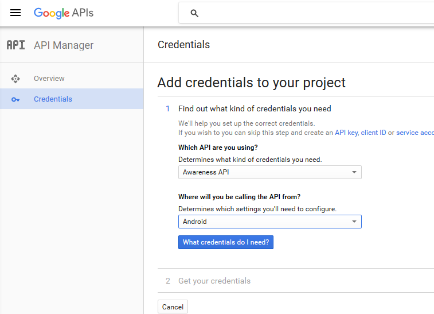Click the search magnifier icon
Image resolution: width=434 pixels, height=314 pixels.
coord(194,13)
